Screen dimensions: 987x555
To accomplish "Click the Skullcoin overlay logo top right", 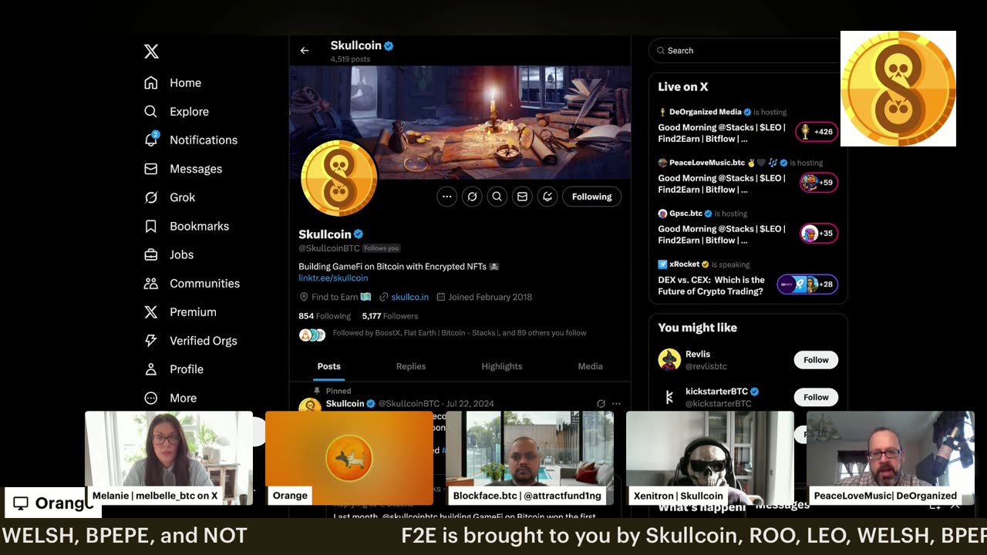I will 898,89.
